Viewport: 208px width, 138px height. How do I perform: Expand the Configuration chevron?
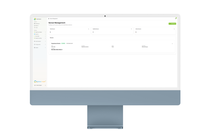45,45
